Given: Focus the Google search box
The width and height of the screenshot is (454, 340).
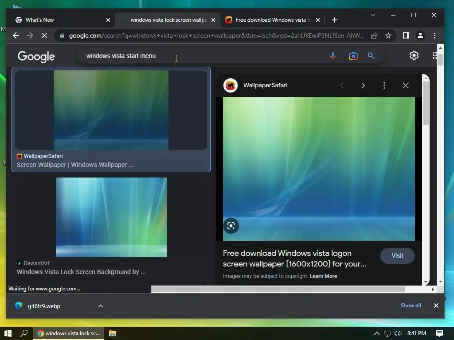Looking at the screenshot, I should click(203, 56).
